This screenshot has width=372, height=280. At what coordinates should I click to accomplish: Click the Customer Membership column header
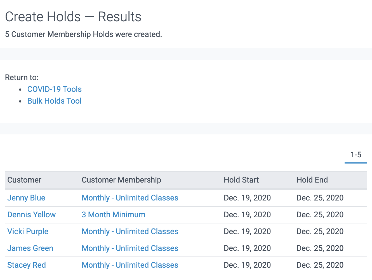click(121, 180)
